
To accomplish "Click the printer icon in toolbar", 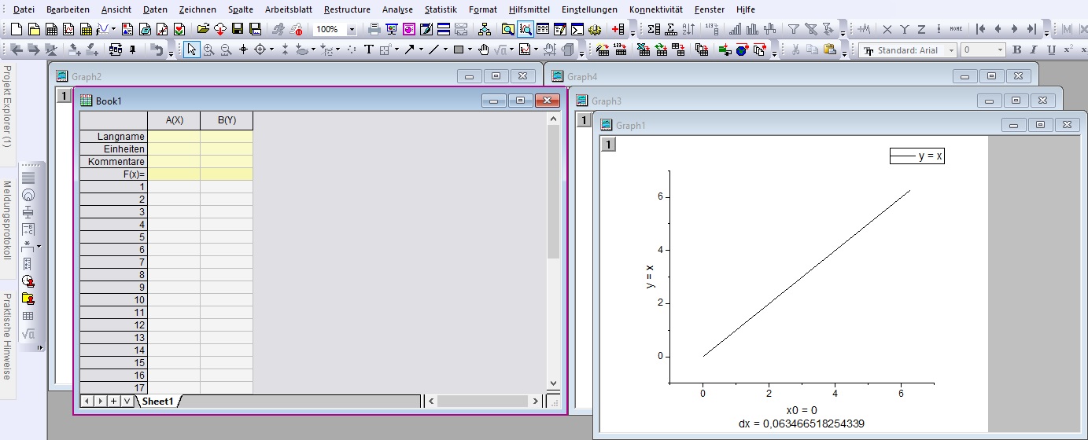I will point(373,29).
